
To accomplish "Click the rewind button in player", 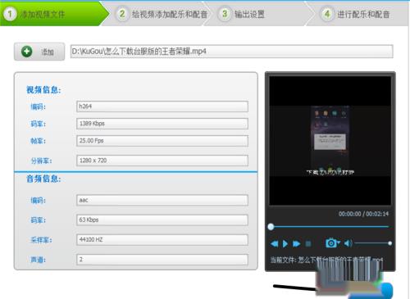I will coord(274,243).
